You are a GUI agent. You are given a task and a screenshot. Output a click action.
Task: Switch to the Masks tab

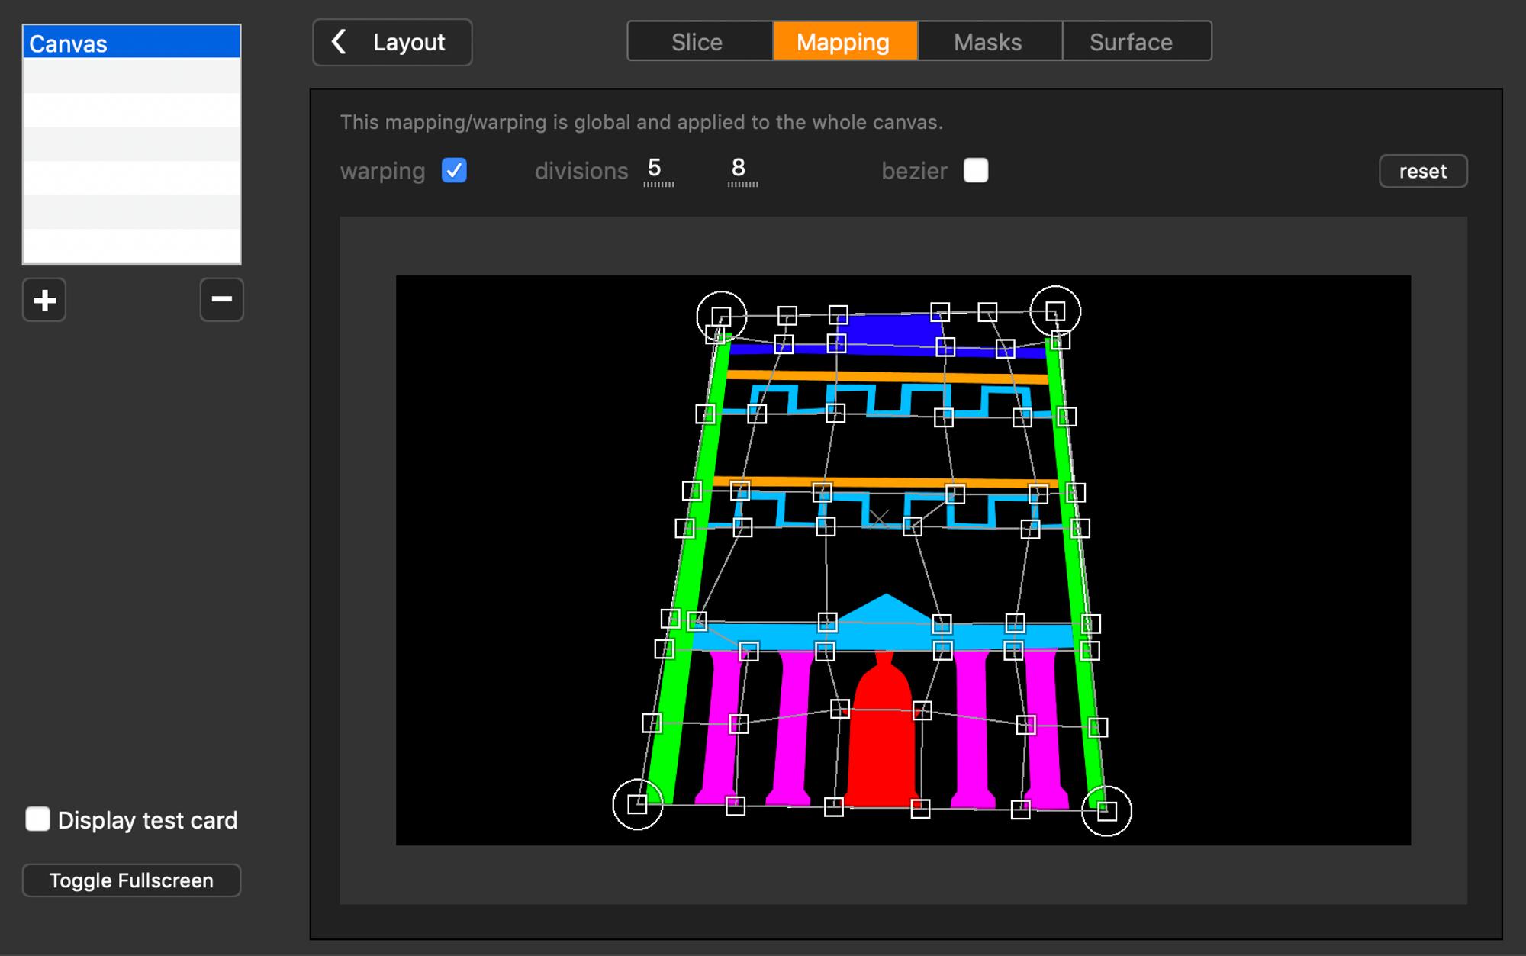click(x=987, y=42)
